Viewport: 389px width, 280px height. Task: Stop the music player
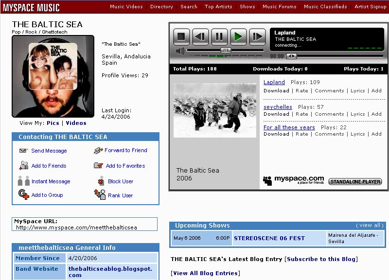[x=181, y=37]
